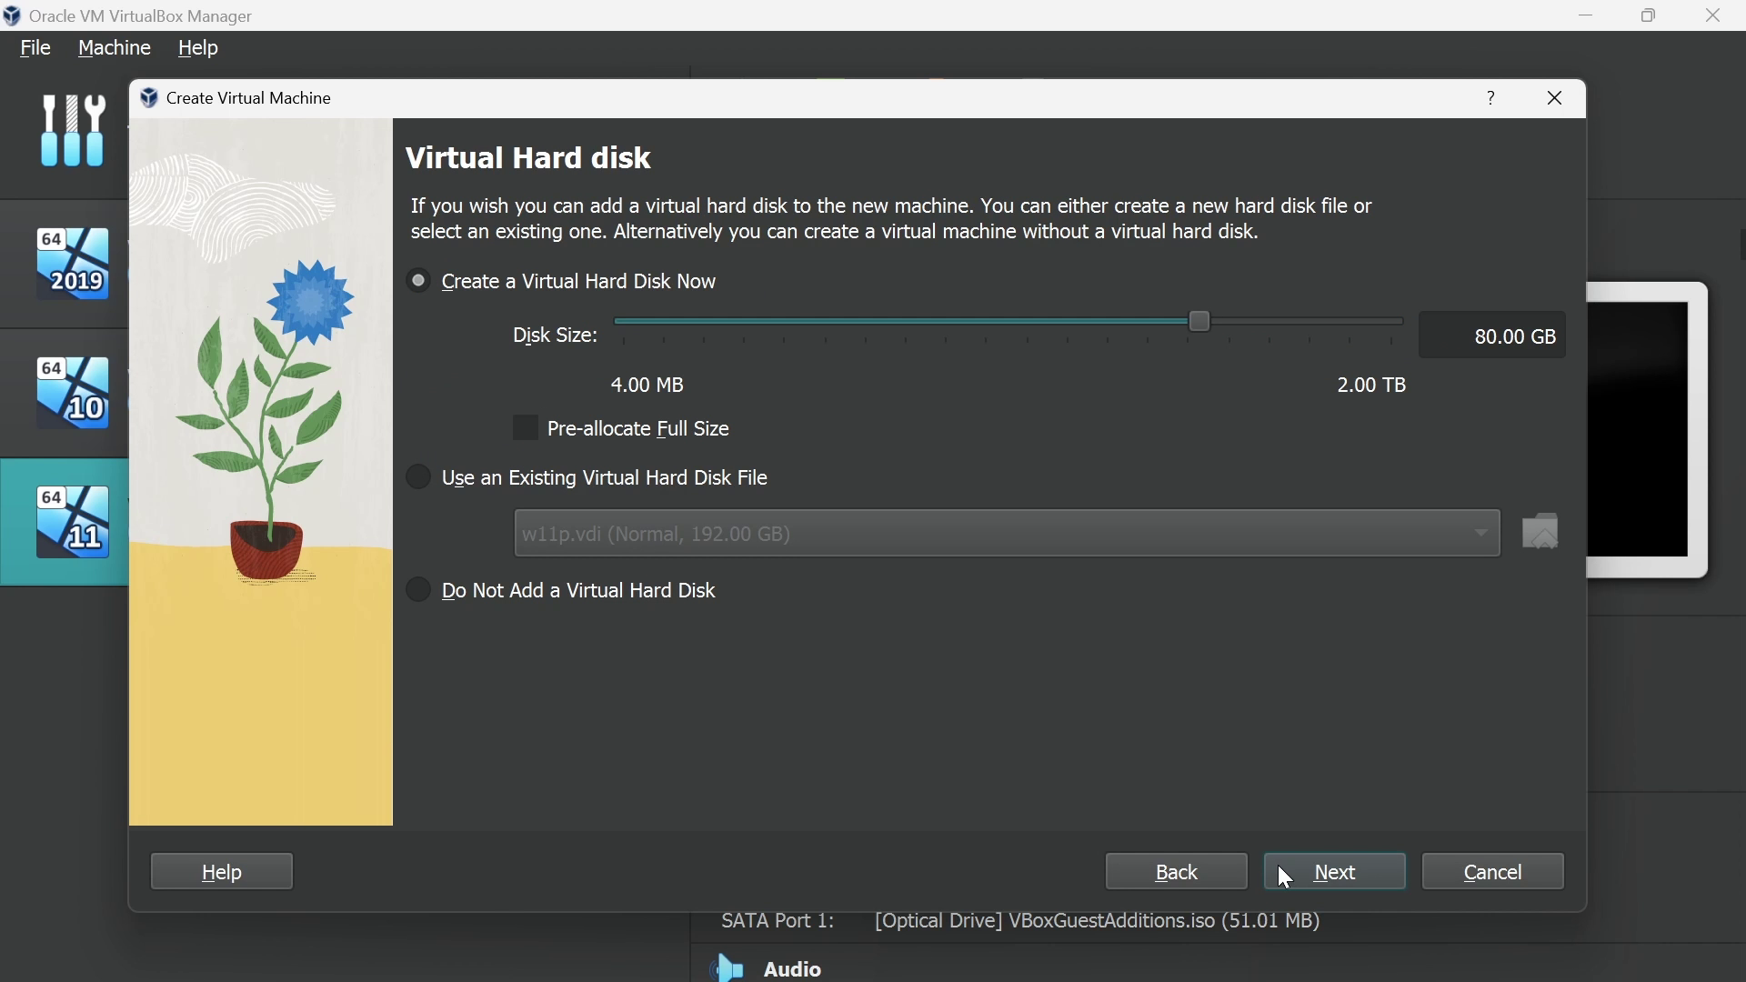
Task: Click the Disk Size slider handle
Action: click(x=1200, y=321)
